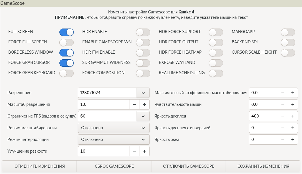The height and width of the screenshot is (174, 302).
Task: Increase Чувствительность мыши using plus icon
Action: [x=293, y=104]
